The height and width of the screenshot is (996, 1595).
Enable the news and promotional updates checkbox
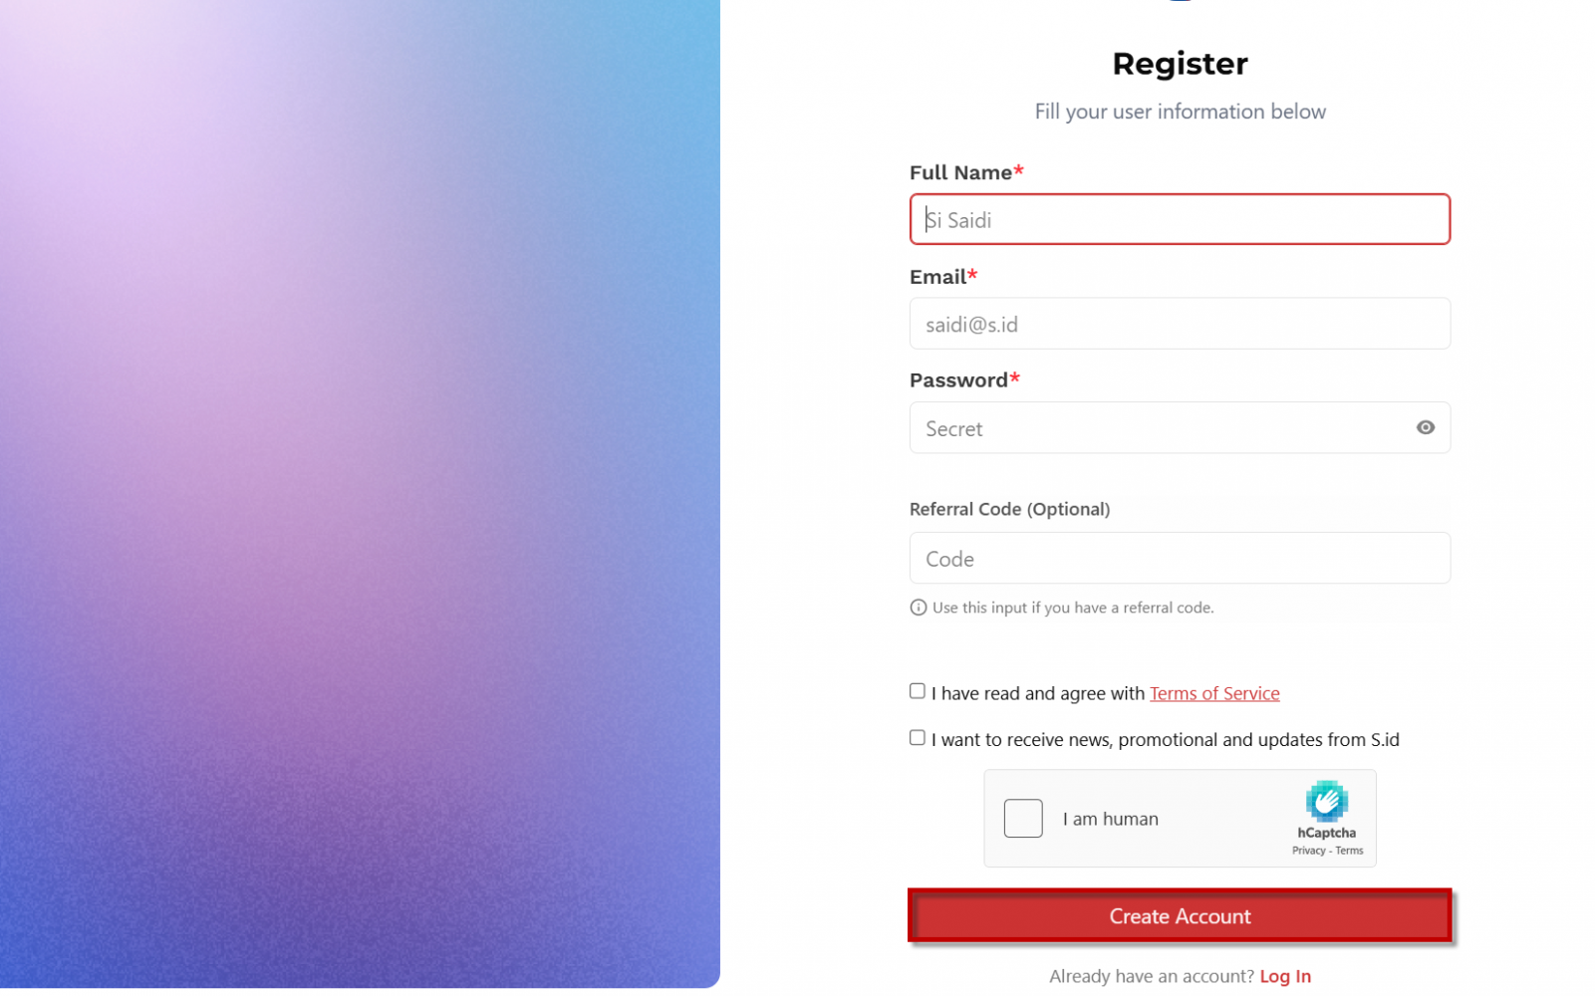coord(917,738)
